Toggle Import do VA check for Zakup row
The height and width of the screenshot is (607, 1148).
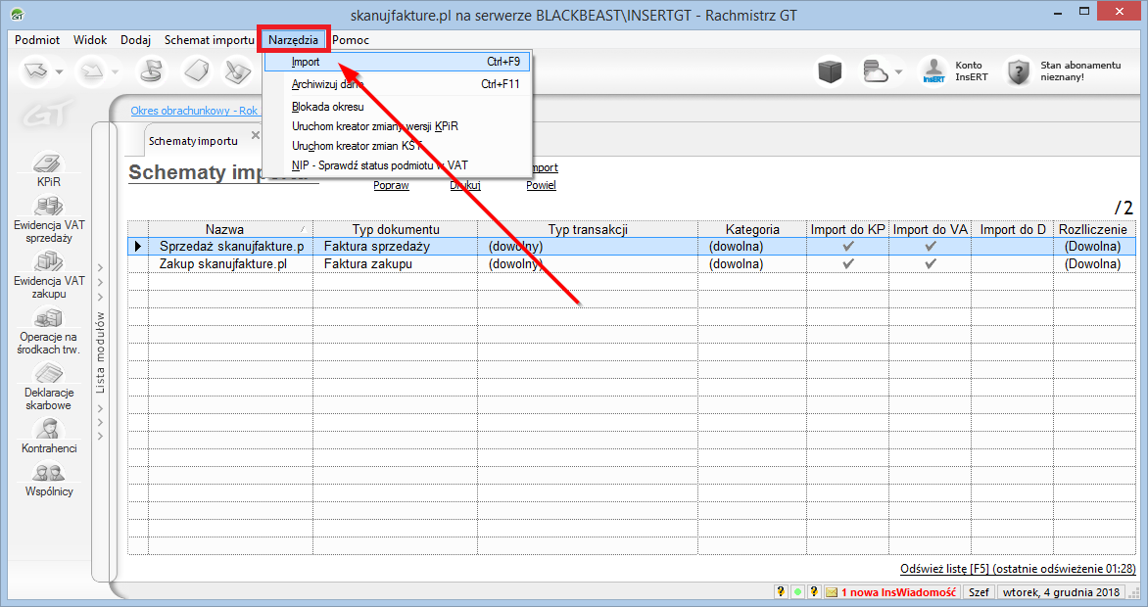coord(931,264)
